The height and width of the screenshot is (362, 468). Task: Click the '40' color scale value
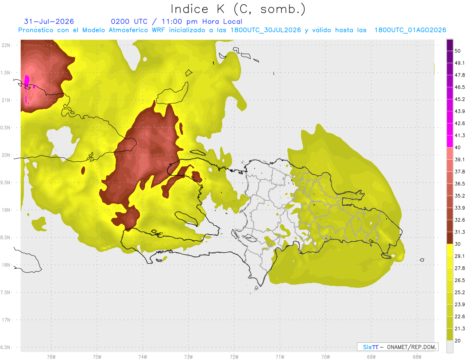pos(458,147)
